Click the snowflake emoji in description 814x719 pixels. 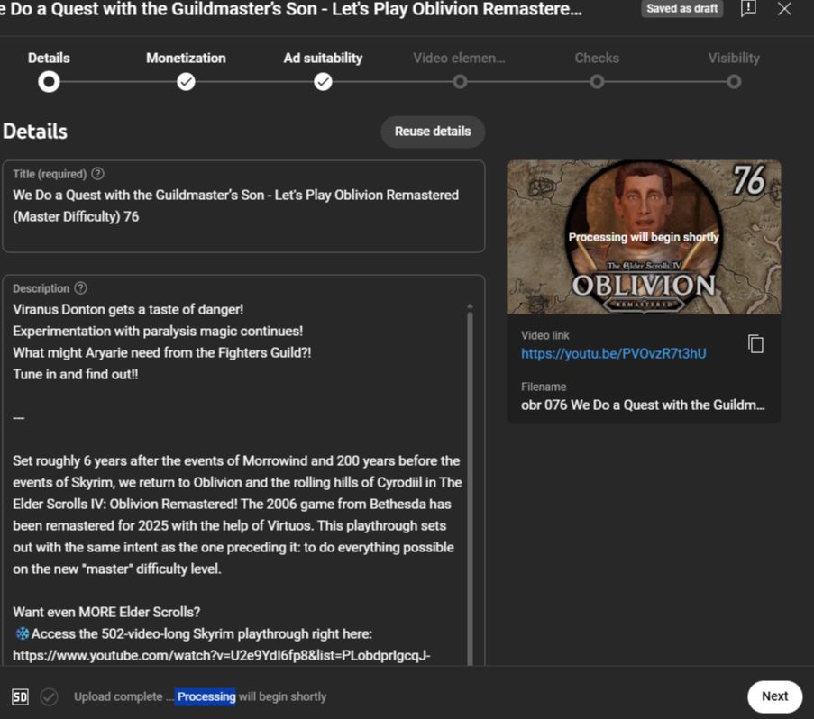click(x=23, y=634)
